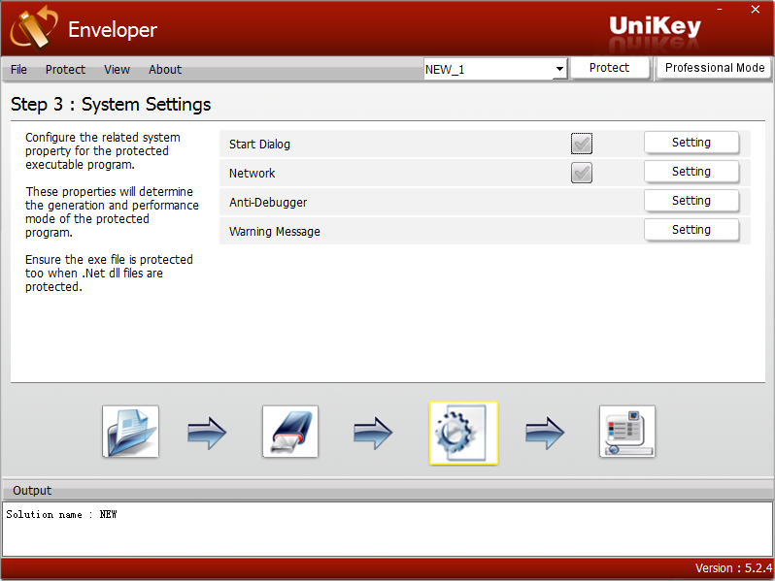775x581 pixels.
Task: Open the File menu
Action: tap(18, 70)
